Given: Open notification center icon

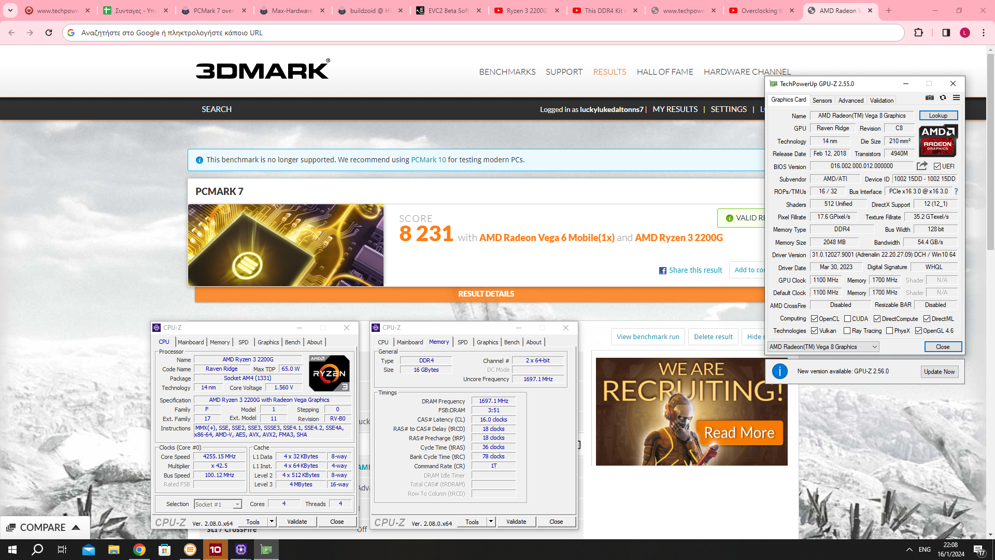Looking at the screenshot, I should click(x=979, y=550).
